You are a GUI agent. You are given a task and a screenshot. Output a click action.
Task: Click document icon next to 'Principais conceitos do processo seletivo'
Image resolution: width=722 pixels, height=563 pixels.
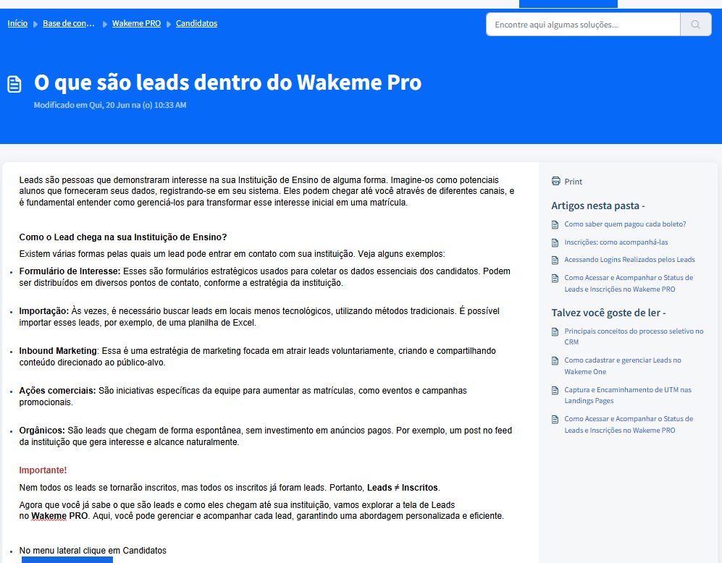[555, 331]
